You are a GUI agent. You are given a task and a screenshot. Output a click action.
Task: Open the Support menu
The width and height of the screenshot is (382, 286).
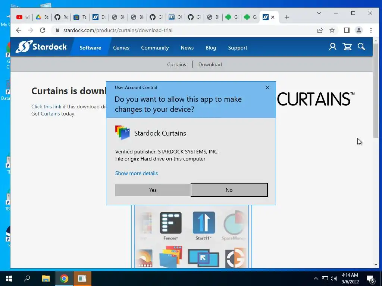238,48
